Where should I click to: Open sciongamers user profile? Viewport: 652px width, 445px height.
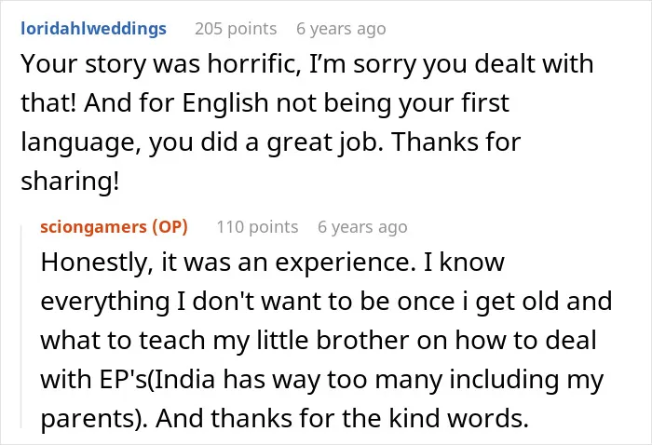tap(93, 227)
